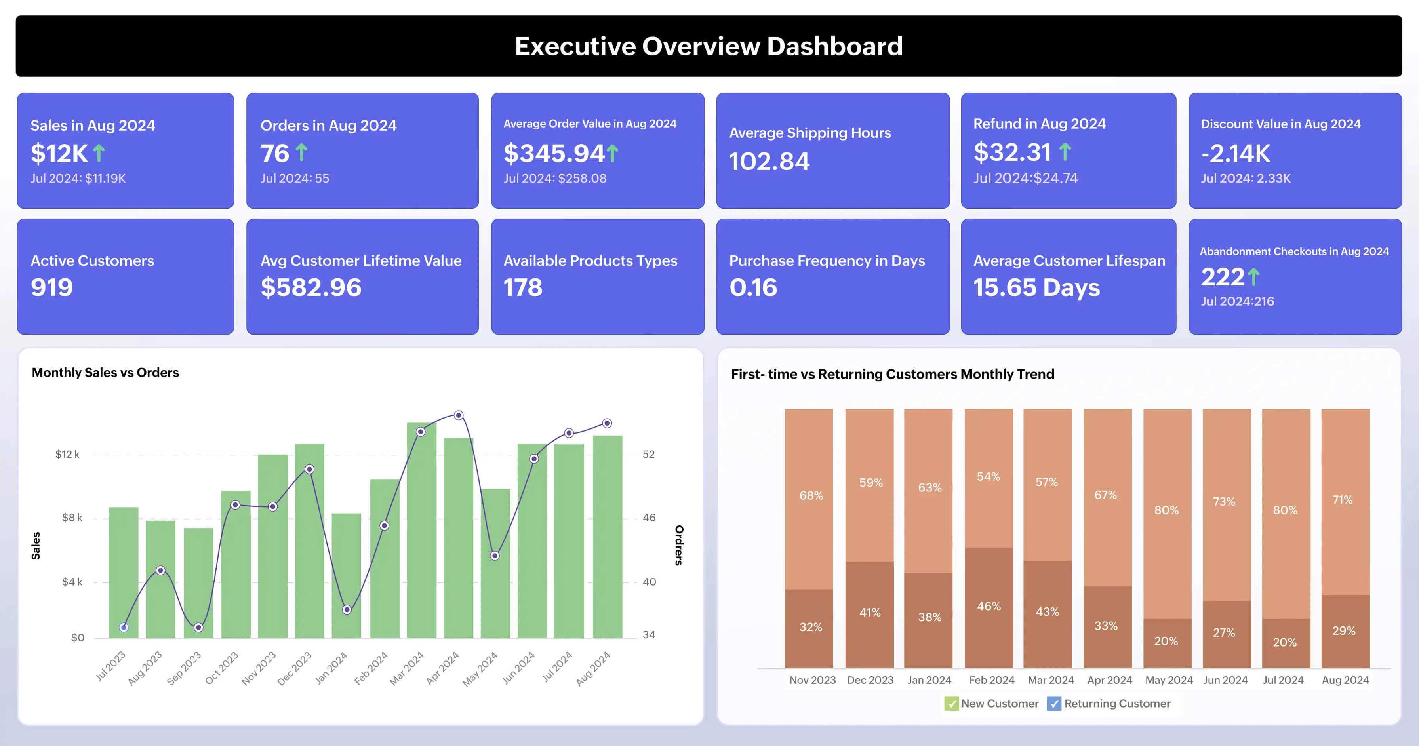Click the up arrow next to 76 orders

[x=301, y=152]
